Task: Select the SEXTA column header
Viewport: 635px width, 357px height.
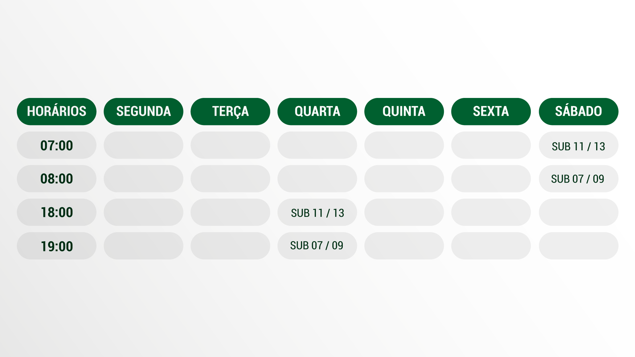Action: [x=491, y=112]
